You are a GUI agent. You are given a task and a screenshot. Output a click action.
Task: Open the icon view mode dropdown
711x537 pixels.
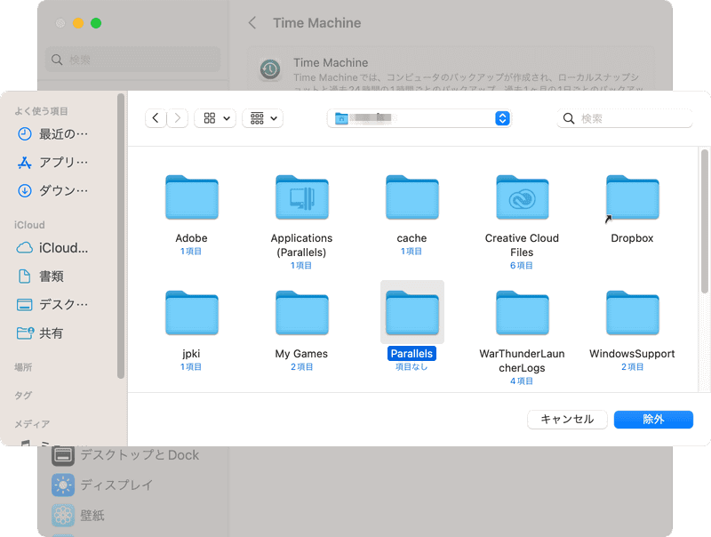(215, 118)
